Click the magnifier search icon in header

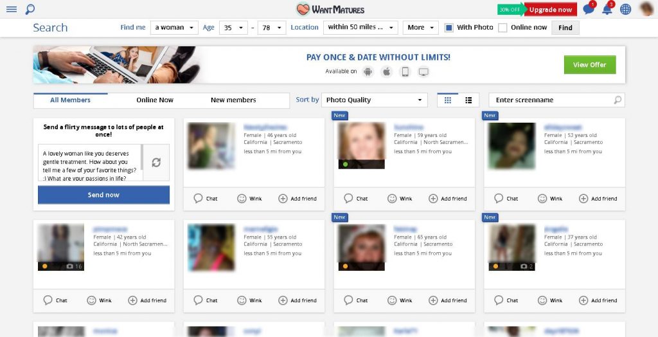point(30,9)
